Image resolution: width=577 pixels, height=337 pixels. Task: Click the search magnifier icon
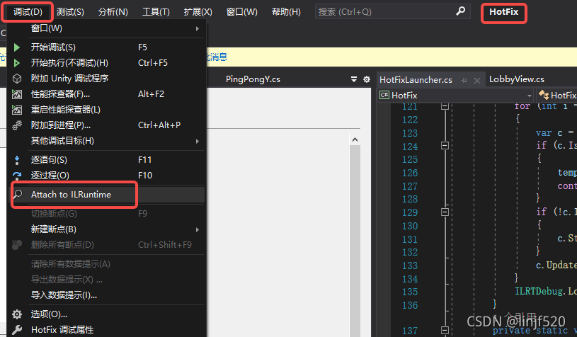460,11
